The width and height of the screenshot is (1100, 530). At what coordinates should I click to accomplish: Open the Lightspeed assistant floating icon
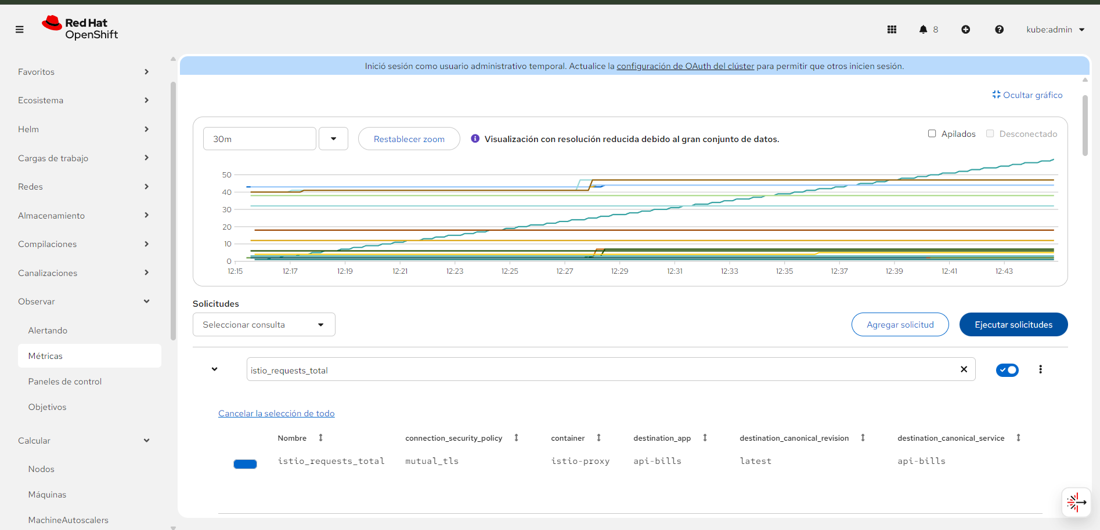pyautogui.click(x=1076, y=502)
